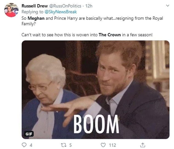
Task: Open Russell Drew's profile avatar
Action: pos(11,10)
